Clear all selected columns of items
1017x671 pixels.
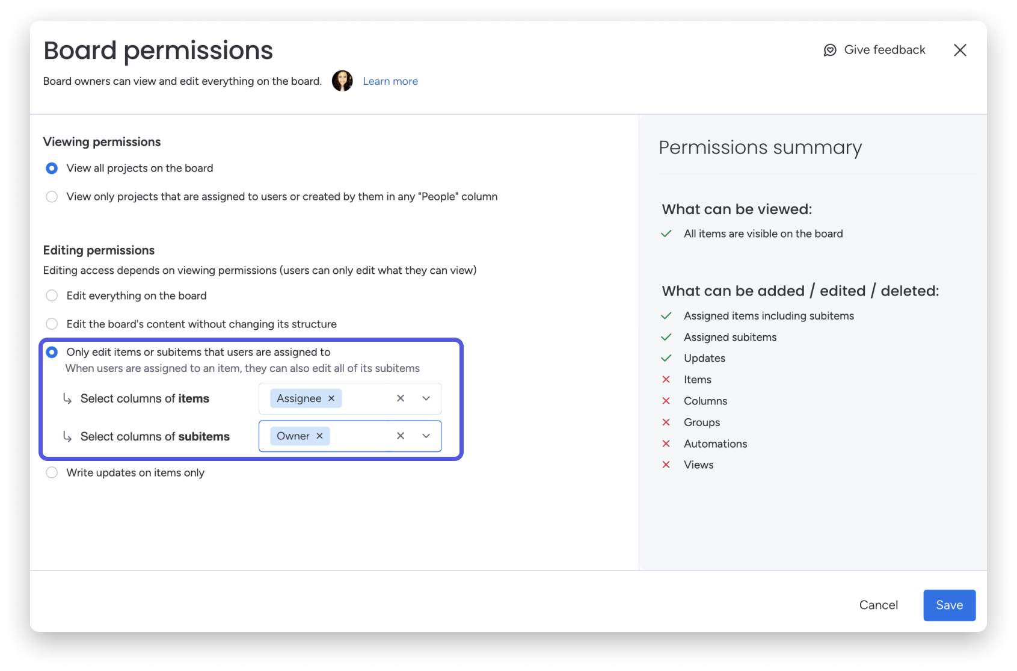[x=400, y=398]
